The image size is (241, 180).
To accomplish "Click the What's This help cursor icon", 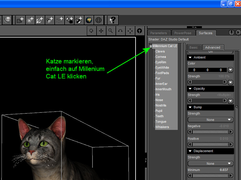I will (113, 20).
